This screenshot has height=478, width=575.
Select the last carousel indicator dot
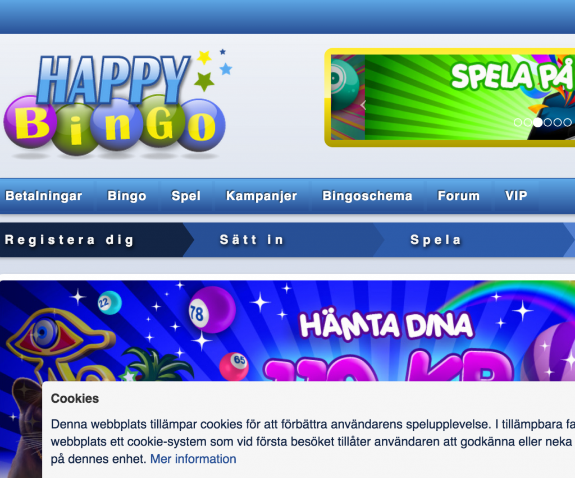click(x=567, y=122)
